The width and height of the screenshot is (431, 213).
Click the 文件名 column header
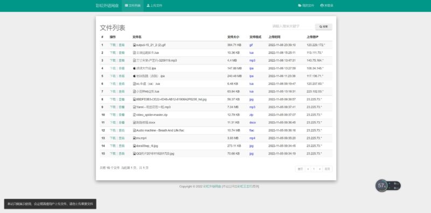(x=137, y=37)
